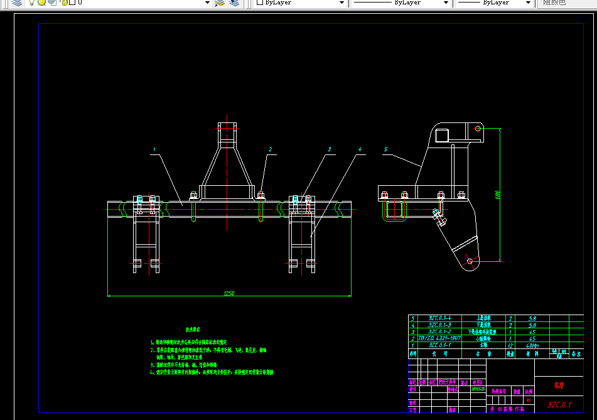Select balloon number 4 label
Image resolution: width=597 pixels, height=420 pixels.
pos(360,149)
